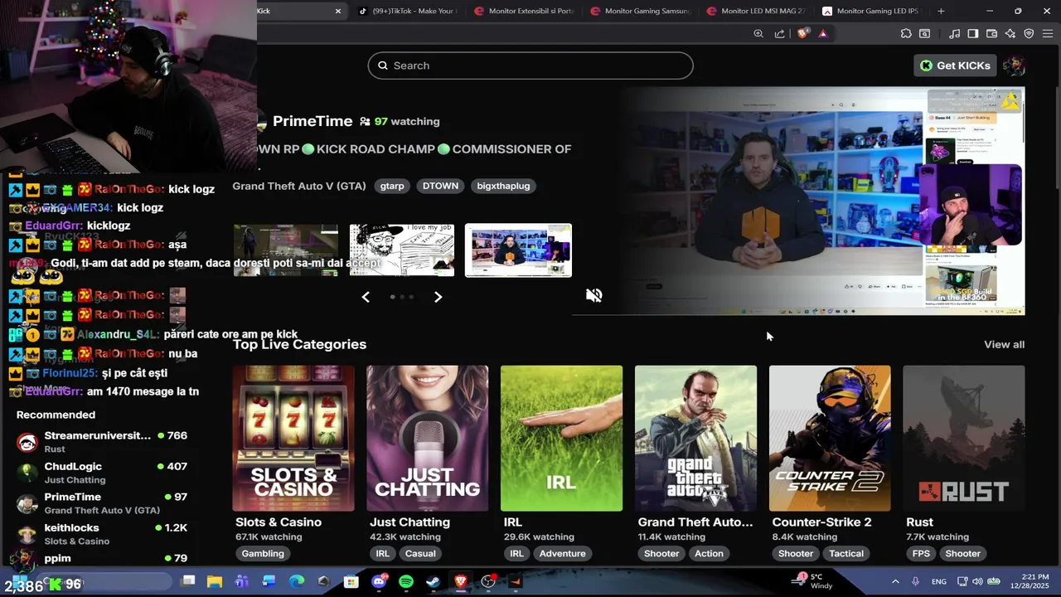Image resolution: width=1061 pixels, height=597 pixels.
Task: Open the Grand Theft Auto V (GTA) category link
Action: (299, 186)
